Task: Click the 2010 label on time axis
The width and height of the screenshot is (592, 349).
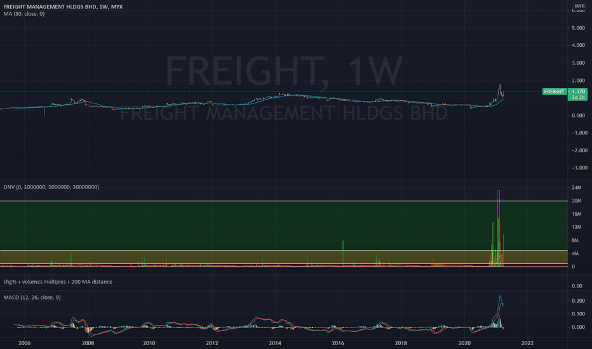Action: (x=149, y=343)
